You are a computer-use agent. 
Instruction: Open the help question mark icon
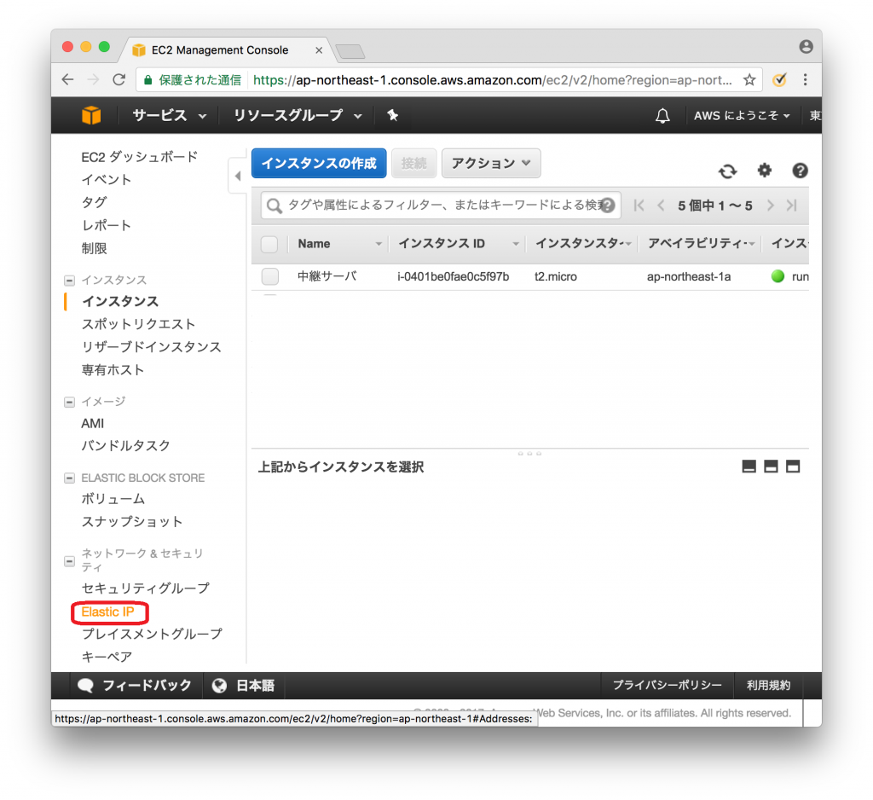click(800, 171)
